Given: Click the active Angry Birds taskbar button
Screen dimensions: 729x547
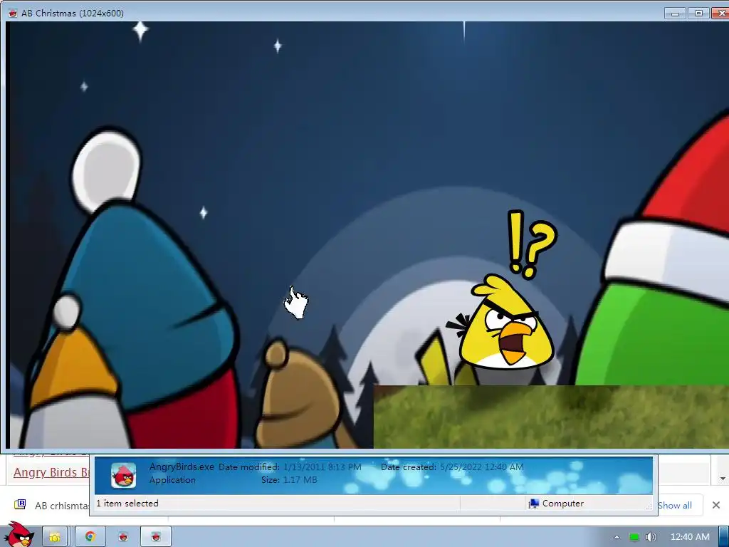Looking at the screenshot, I should pyautogui.click(x=156, y=537).
